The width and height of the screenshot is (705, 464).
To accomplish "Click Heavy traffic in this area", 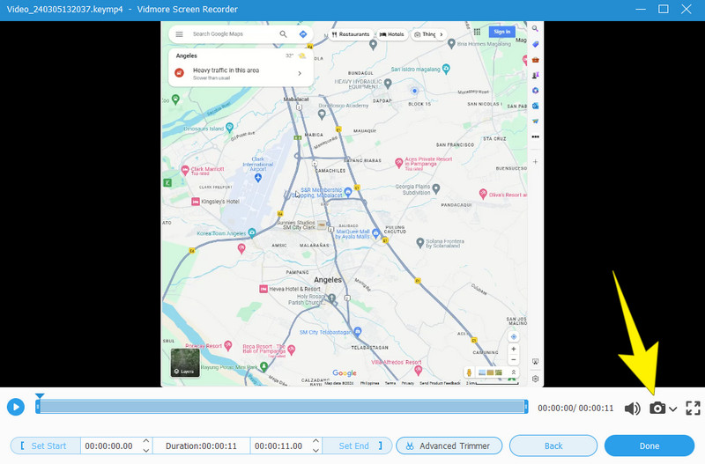I will [x=226, y=70].
